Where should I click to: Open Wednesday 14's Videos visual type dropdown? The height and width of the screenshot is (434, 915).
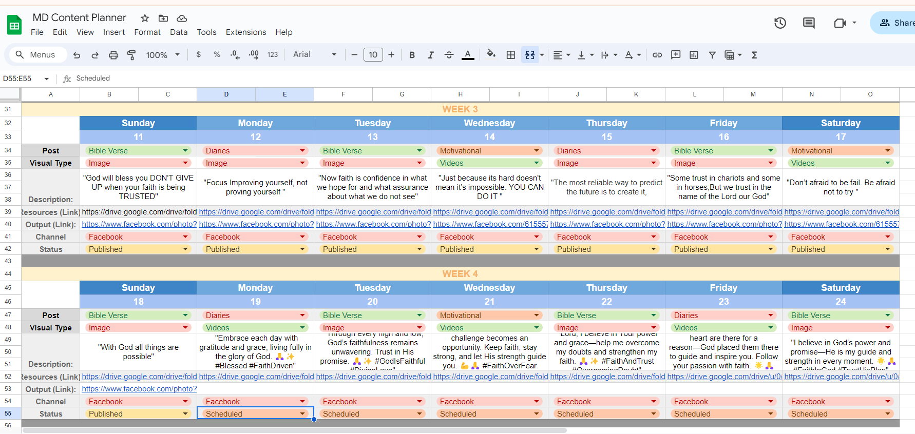tap(537, 163)
